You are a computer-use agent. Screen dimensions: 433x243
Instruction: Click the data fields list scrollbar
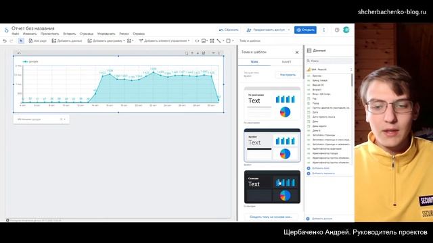[x=352, y=80]
